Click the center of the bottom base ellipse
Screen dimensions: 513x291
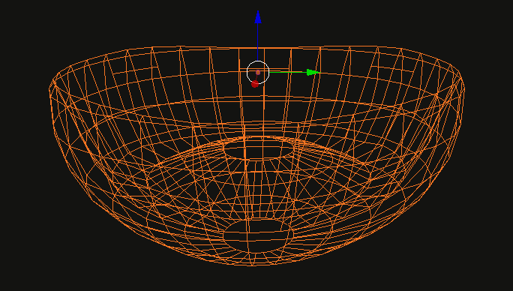pyautogui.click(x=258, y=235)
